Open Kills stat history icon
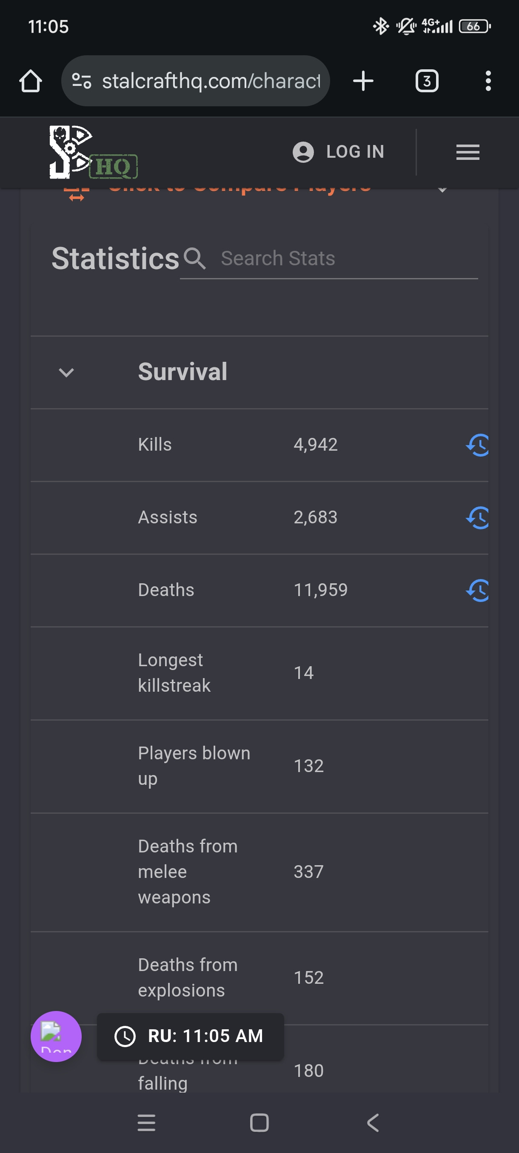This screenshot has height=1153, width=519. [477, 444]
